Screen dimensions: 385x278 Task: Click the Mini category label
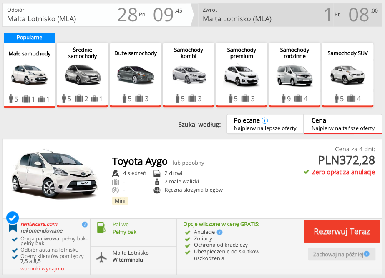(x=120, y=201)
